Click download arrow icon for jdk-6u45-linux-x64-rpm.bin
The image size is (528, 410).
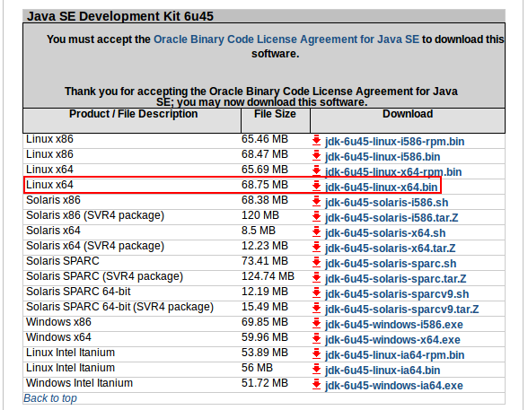tap(316, 170)
